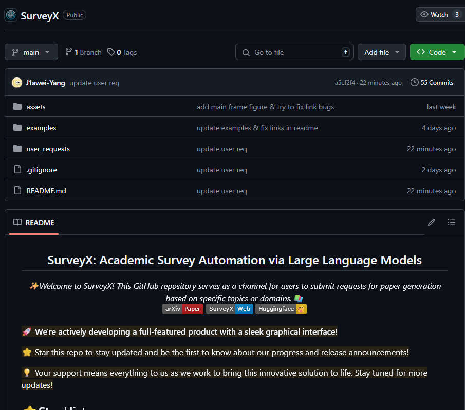This screenshot has height=410, width=465.
Task: Open user_requests row commit 'update user req'
Action: 222,149
